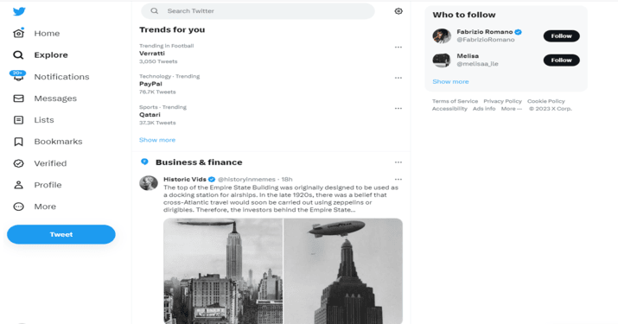The width and height of the screenshot is (618, 324).
Task: Follow Fabrizio Romano
Action: (x=561, y=36)
